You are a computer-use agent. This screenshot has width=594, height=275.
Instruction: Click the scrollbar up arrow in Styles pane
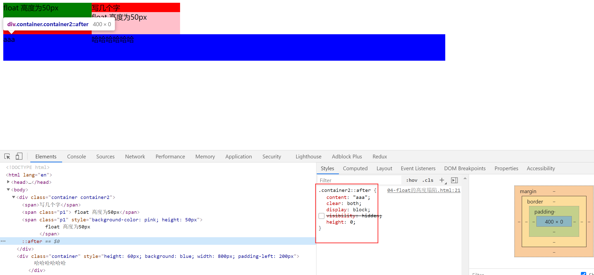(x=465, y=178)
